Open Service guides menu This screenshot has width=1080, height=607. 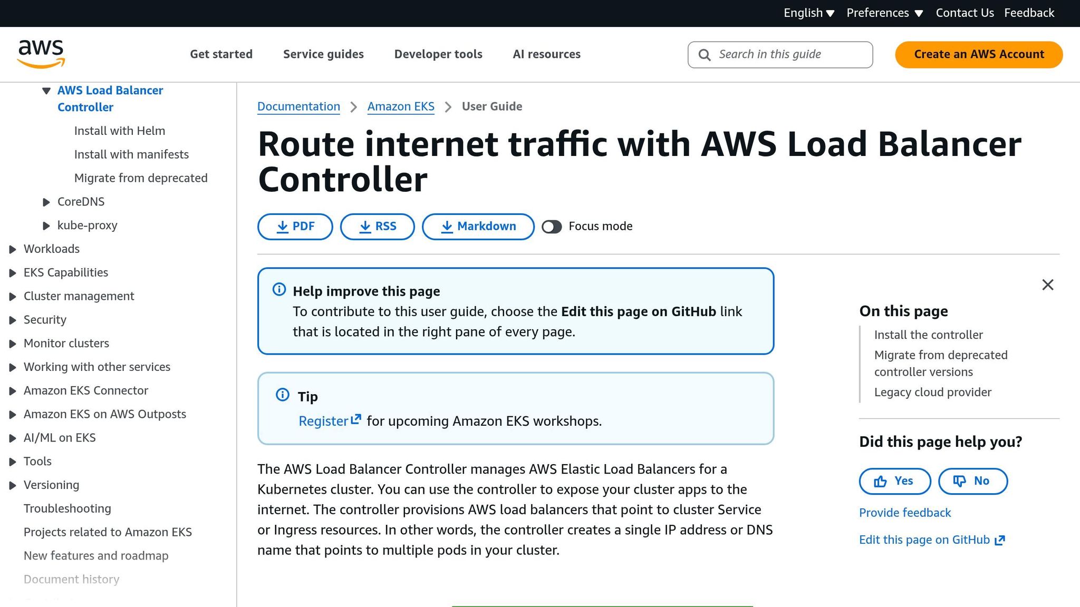(323, 54)
